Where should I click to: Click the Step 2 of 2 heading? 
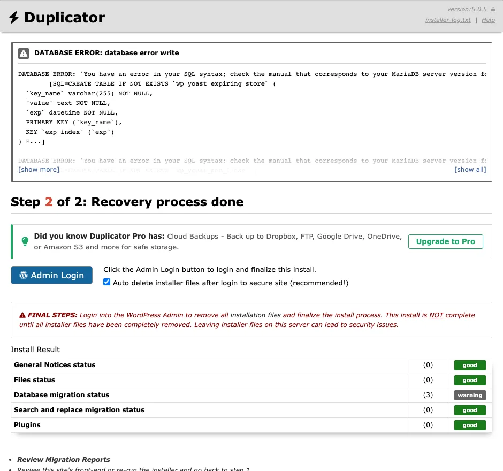tap(127, 202)
